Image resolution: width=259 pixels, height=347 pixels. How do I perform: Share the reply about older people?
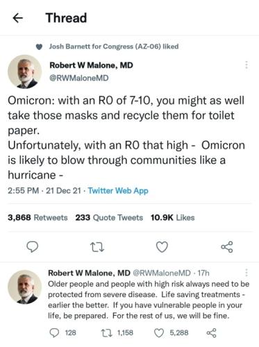pyautogui.click(x=211, y=333)
